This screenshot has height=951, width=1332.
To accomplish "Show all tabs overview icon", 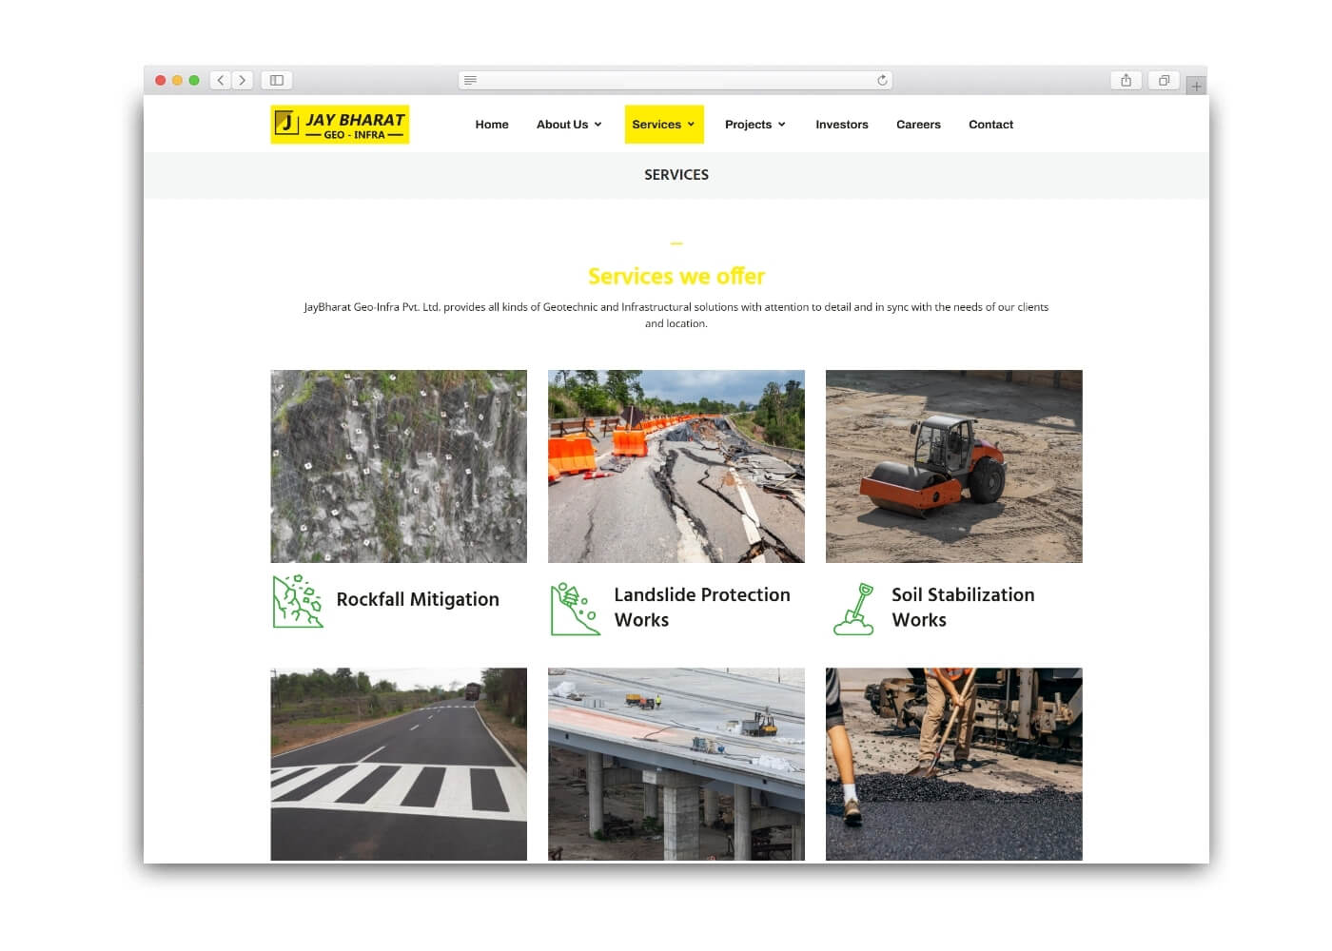I will click(1164, 81).
